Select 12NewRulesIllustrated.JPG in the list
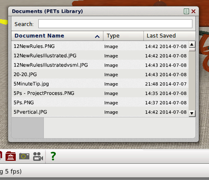The image size is (209, 180). click(100, 56)
